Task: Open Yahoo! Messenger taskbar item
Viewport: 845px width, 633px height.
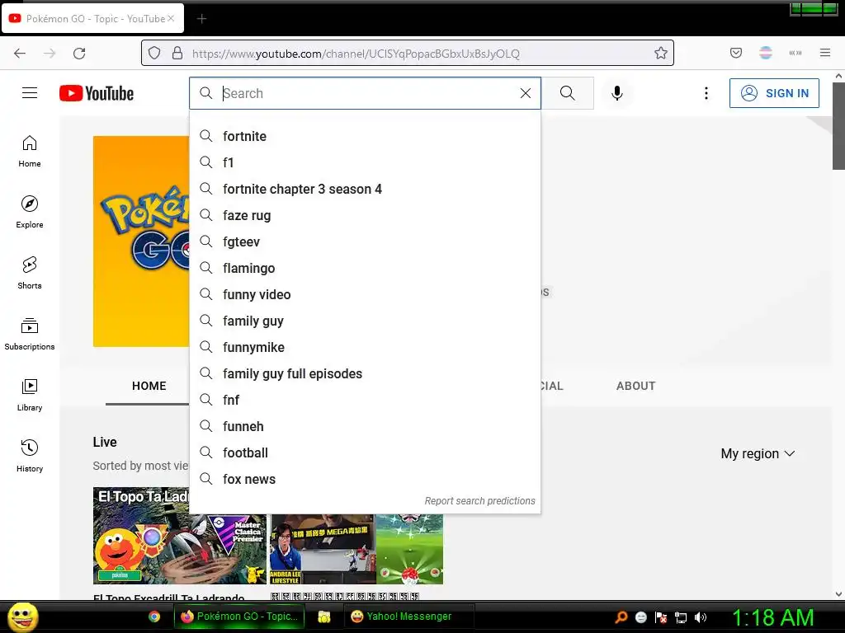Action: coord(408,617)
